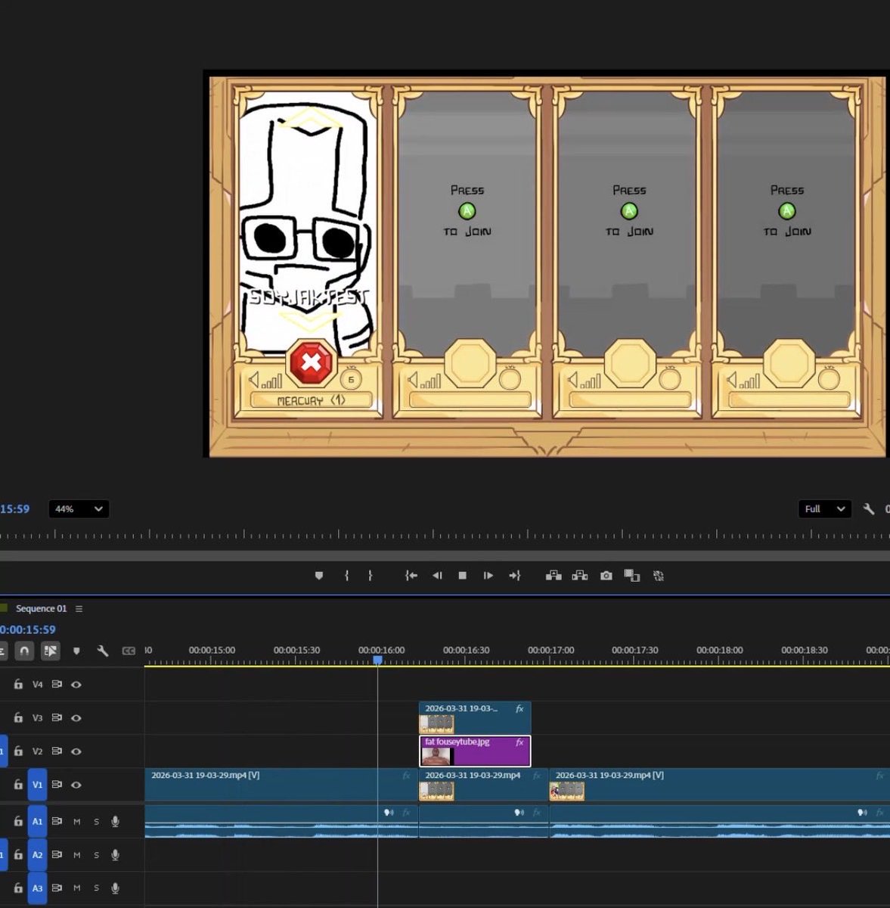890x908 pixels.
Task: Target the A1 audio track
Action: [37, 821]
